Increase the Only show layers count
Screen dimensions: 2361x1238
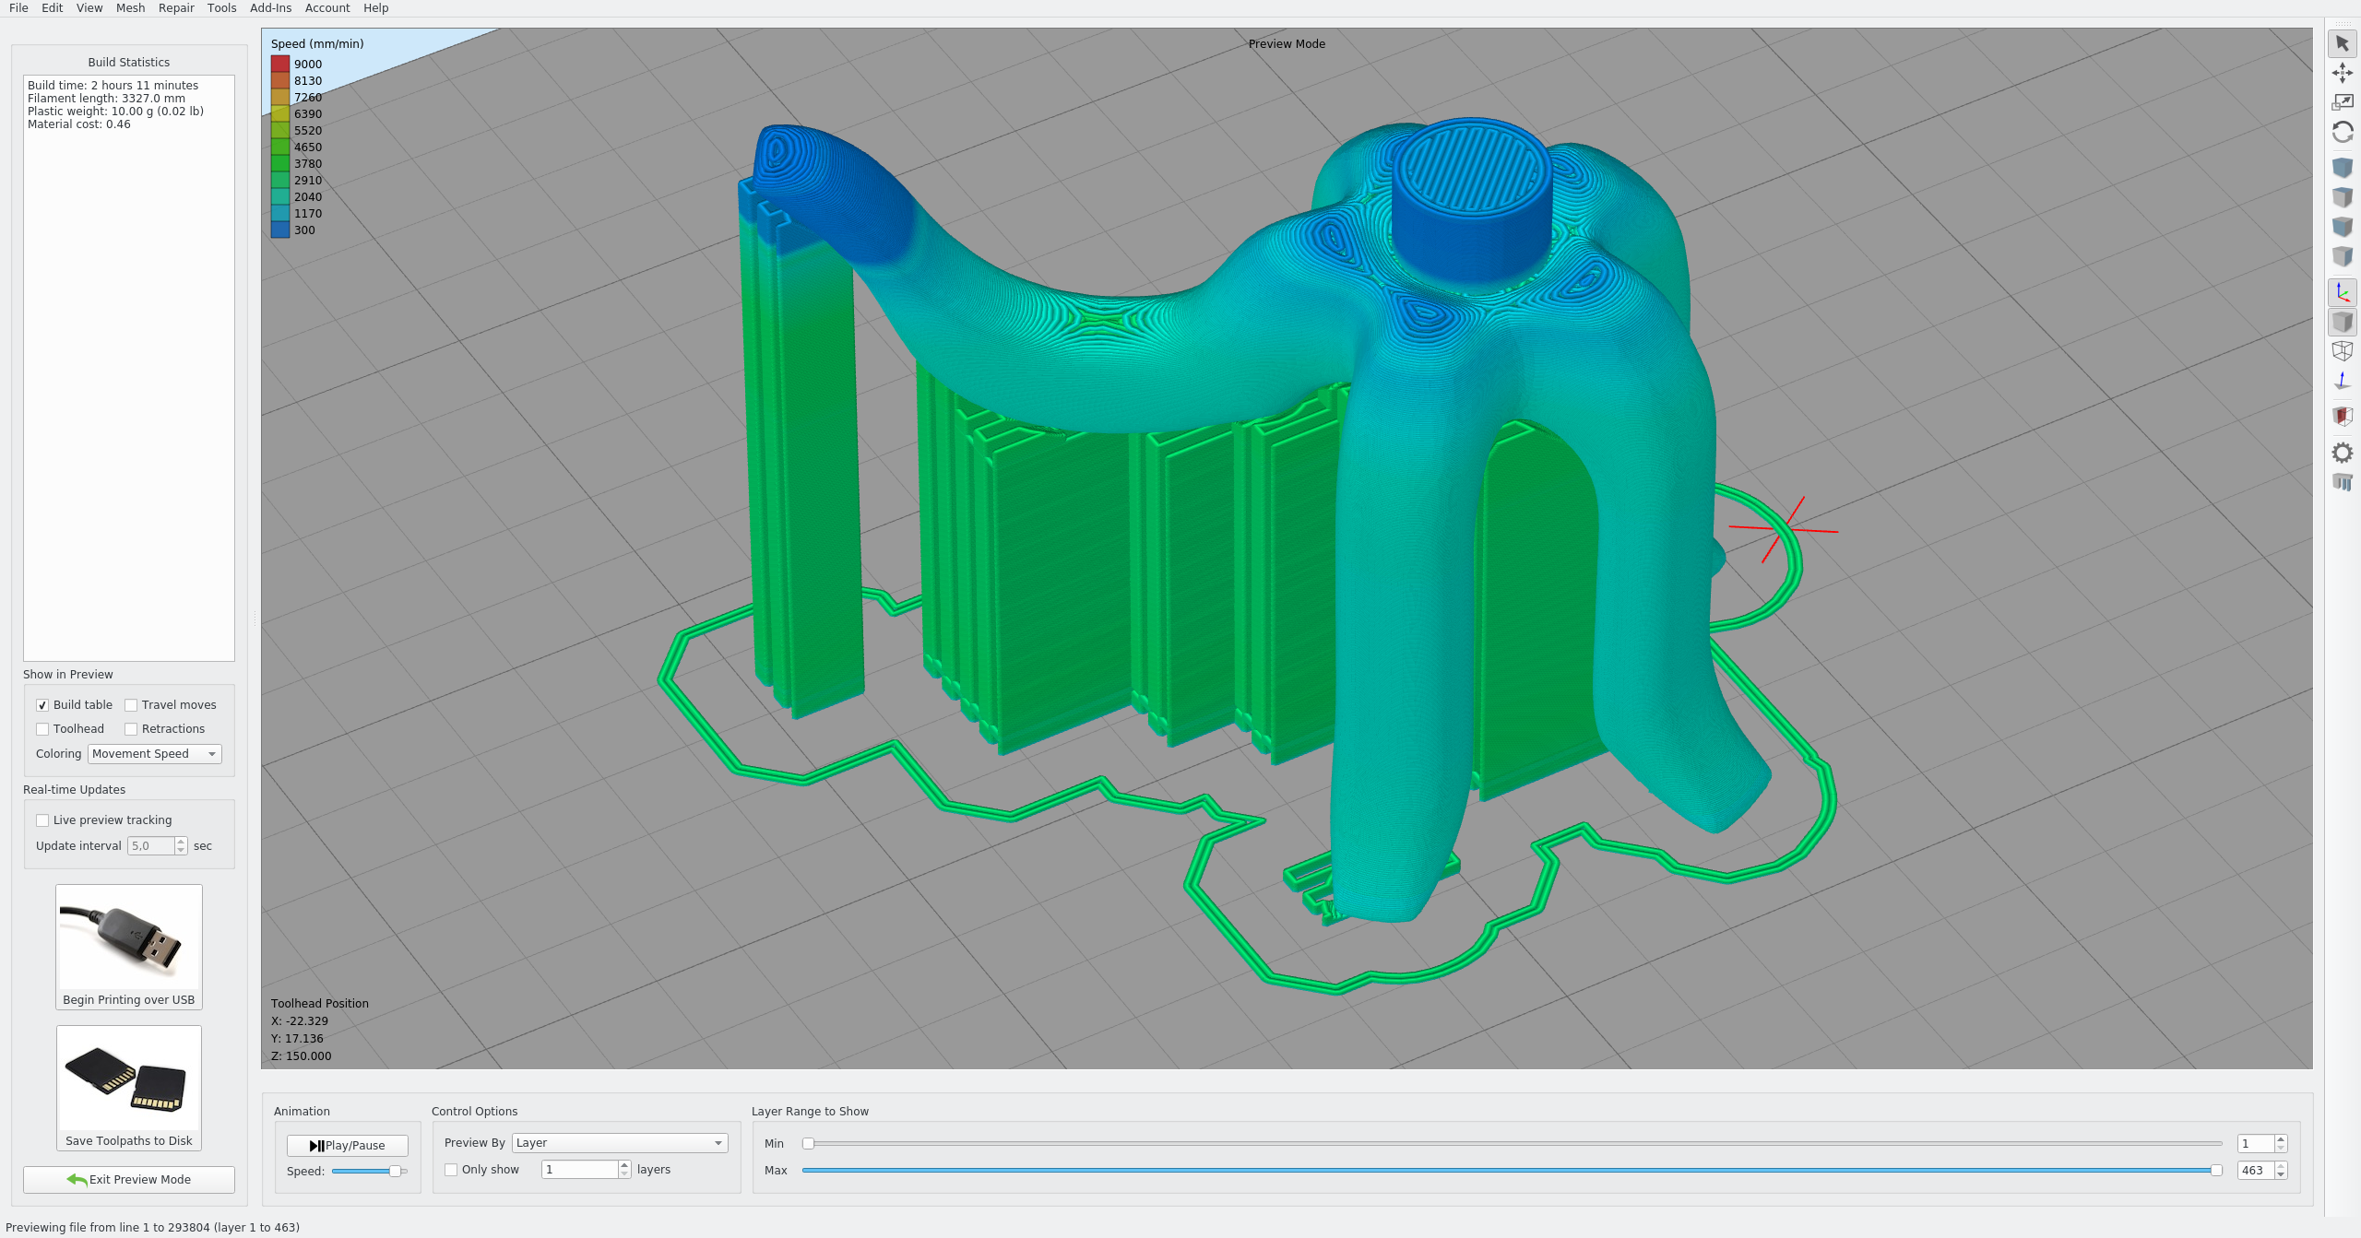tap(624, 1165)
